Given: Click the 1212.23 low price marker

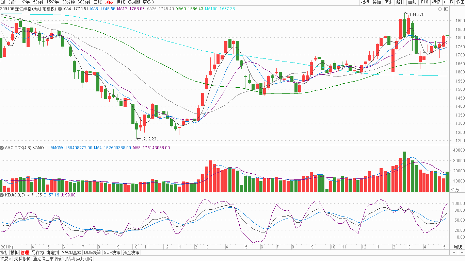Looking at the screenshot, I should click(x=148, y=139).
